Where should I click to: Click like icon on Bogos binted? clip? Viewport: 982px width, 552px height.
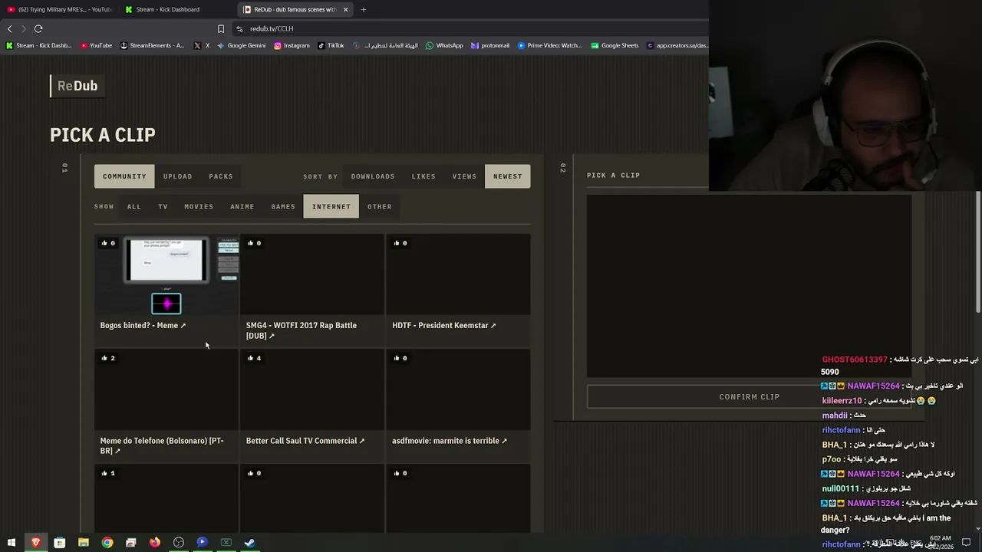pyautogui.click(x=104, y=243)
